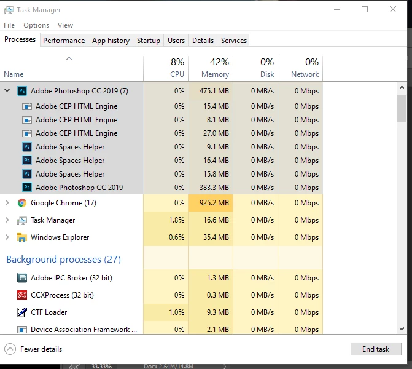Select the Adobe Photoshop CC 2019 (7) row
The height and width of the screenshot is (369, 412).
click(x=161, y=91)
